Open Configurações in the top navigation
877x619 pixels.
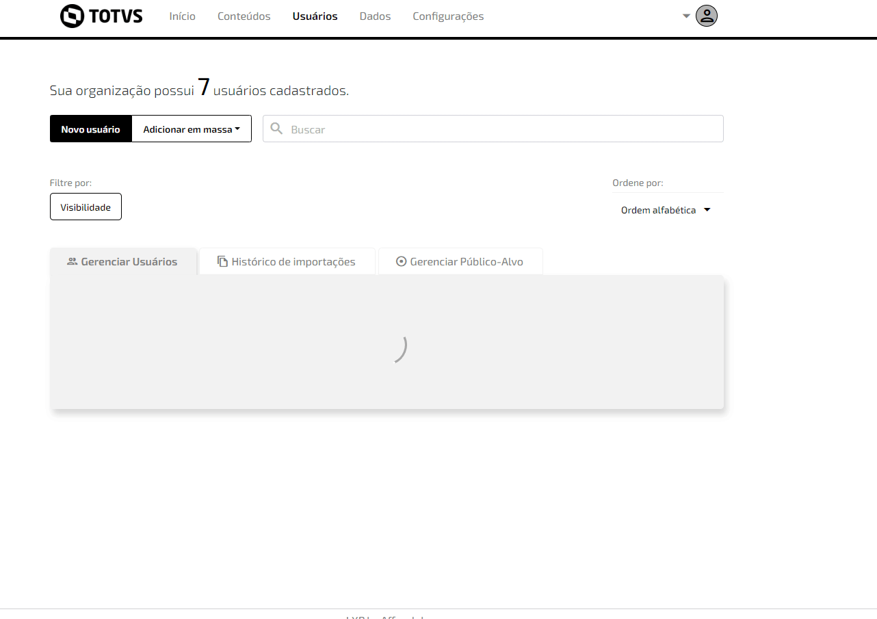coord(448,16)
